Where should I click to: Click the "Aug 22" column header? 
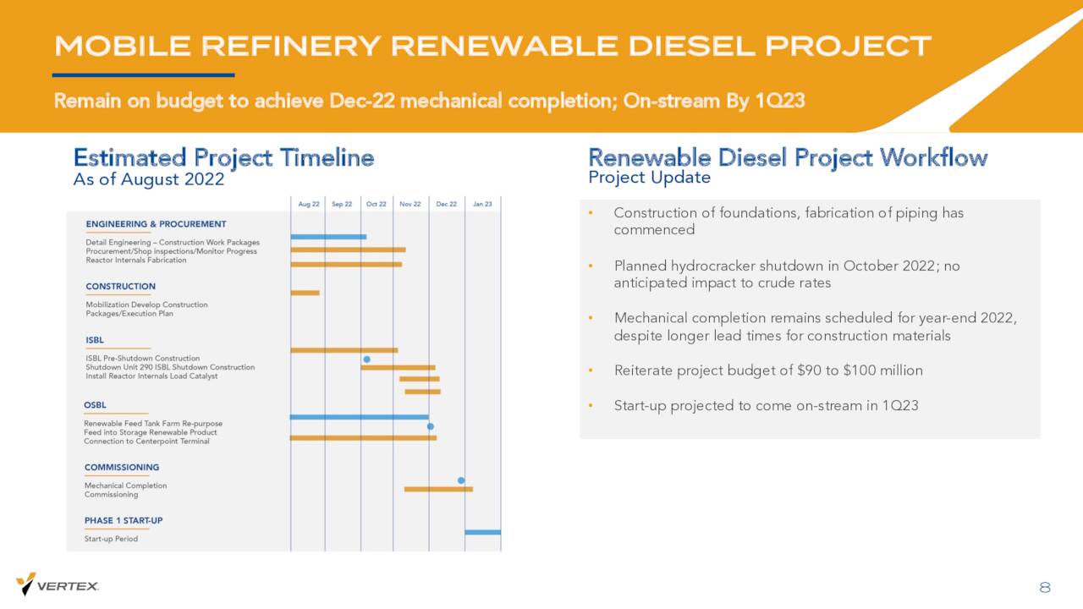(308, 204)
